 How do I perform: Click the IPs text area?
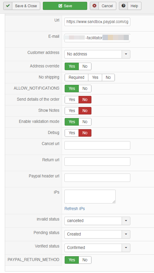point(90,197)
